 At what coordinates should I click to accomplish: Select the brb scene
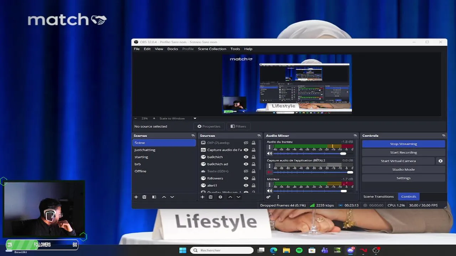tap(164, 164)
